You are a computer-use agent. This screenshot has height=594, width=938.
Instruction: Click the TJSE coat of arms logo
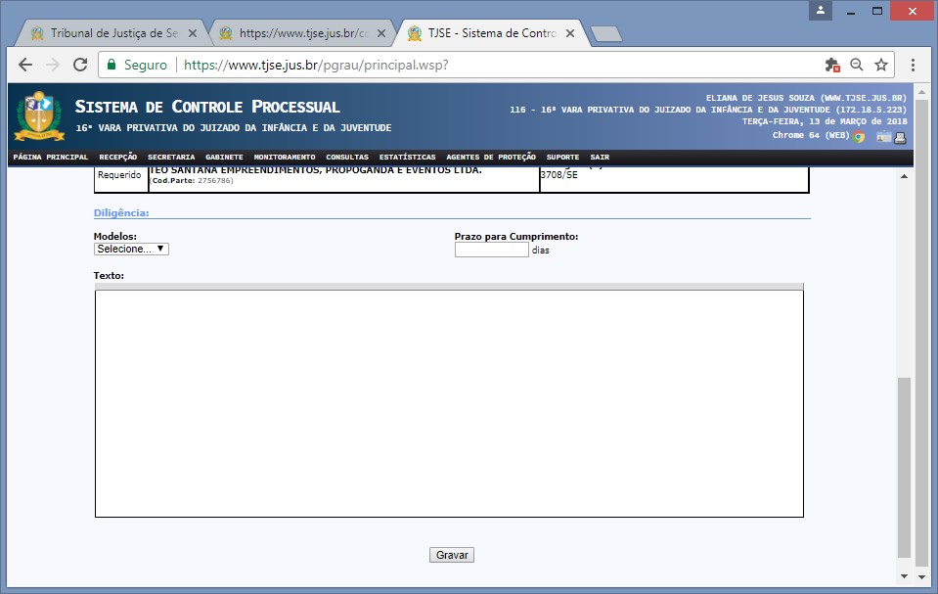pos(38,115)
